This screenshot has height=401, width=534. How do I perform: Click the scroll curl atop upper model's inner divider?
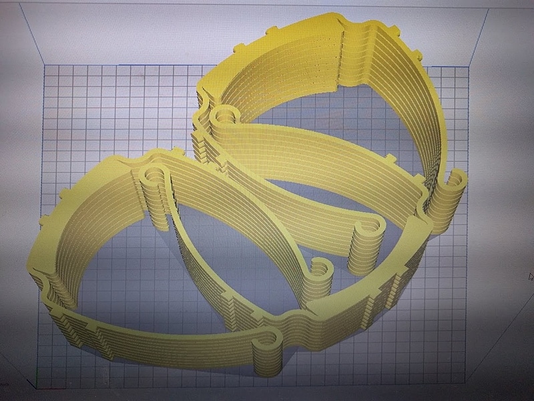[x=225, y=118]
